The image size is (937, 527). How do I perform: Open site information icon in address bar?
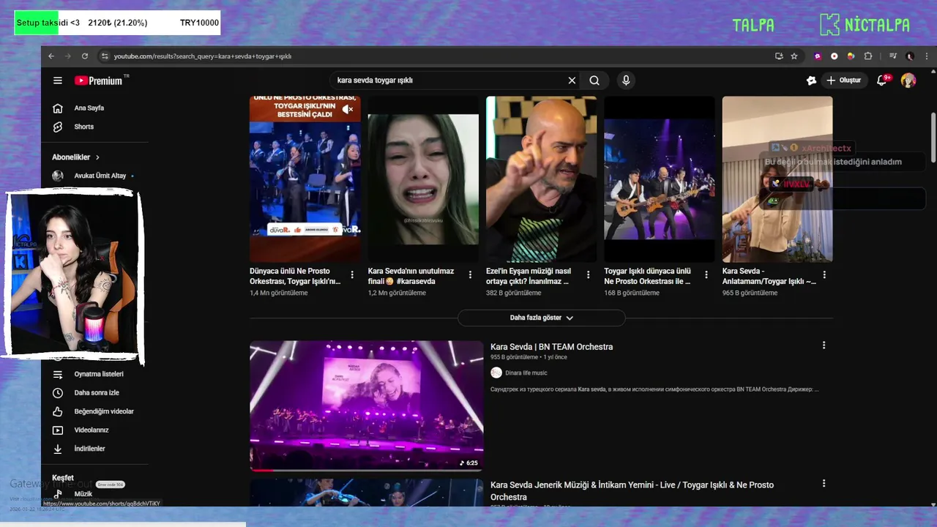105,56
